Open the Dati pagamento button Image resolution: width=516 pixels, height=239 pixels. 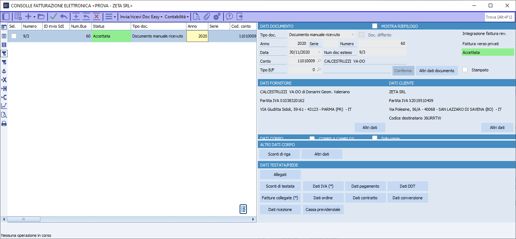point(365,186)
